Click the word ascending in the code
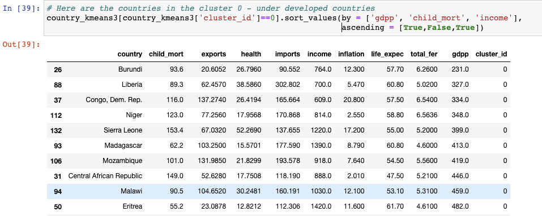542x216 pixels. (x=363, y=28)
